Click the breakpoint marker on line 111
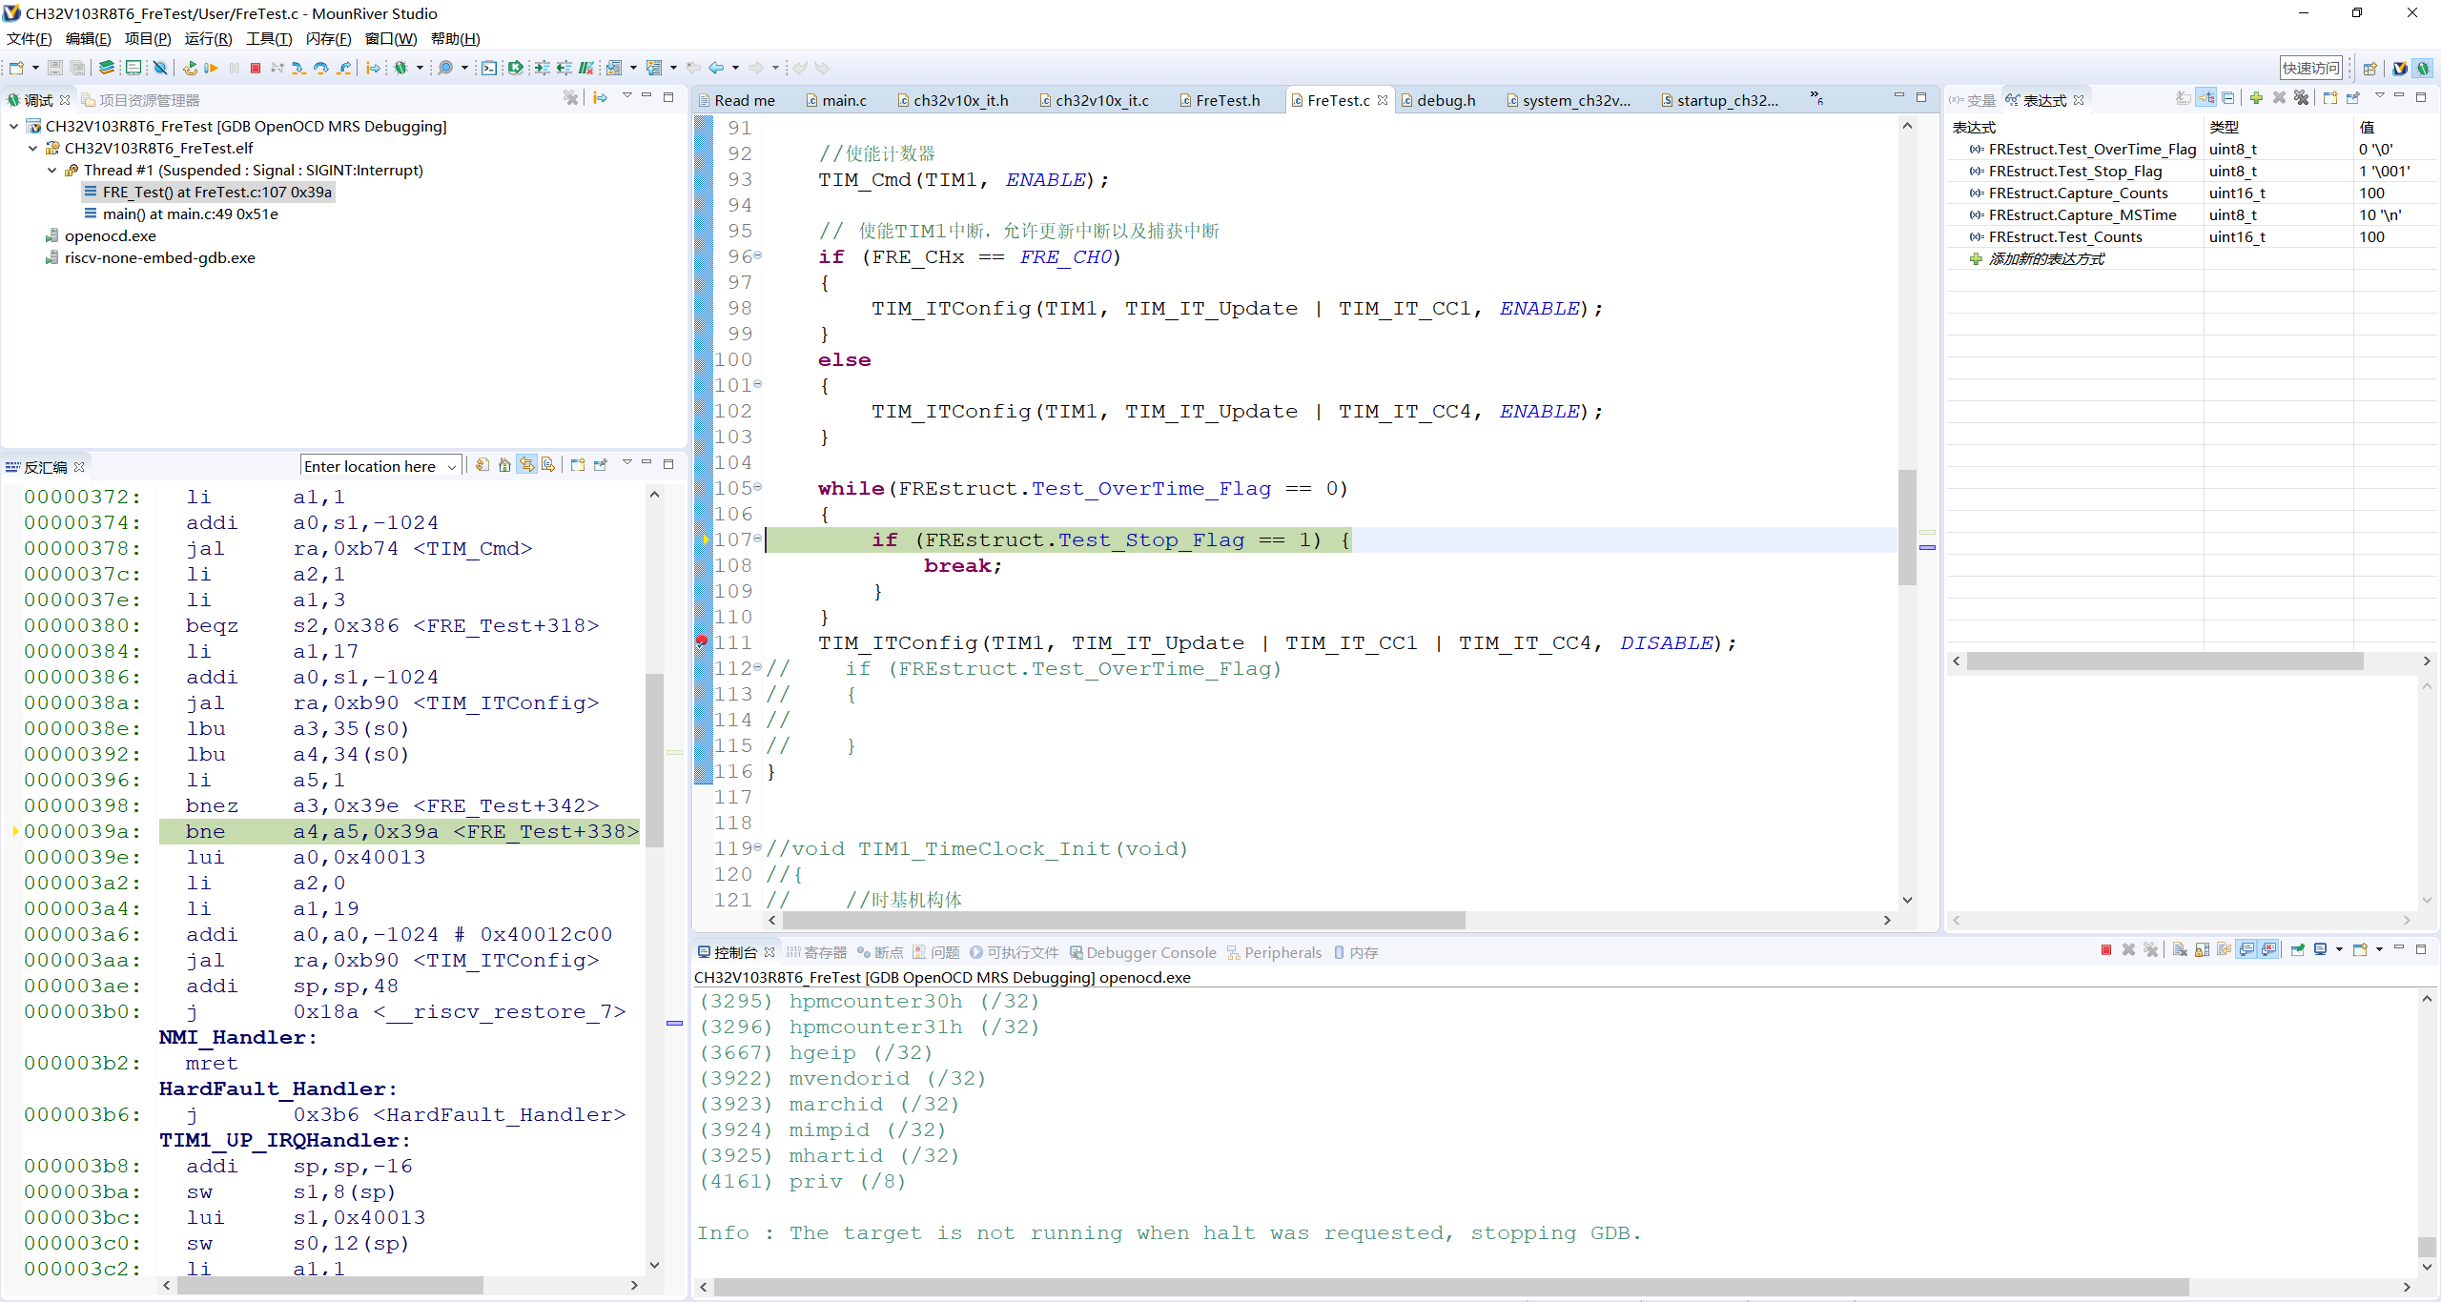The width and height of the screenshot is (2441, 1302). point(701,642)
